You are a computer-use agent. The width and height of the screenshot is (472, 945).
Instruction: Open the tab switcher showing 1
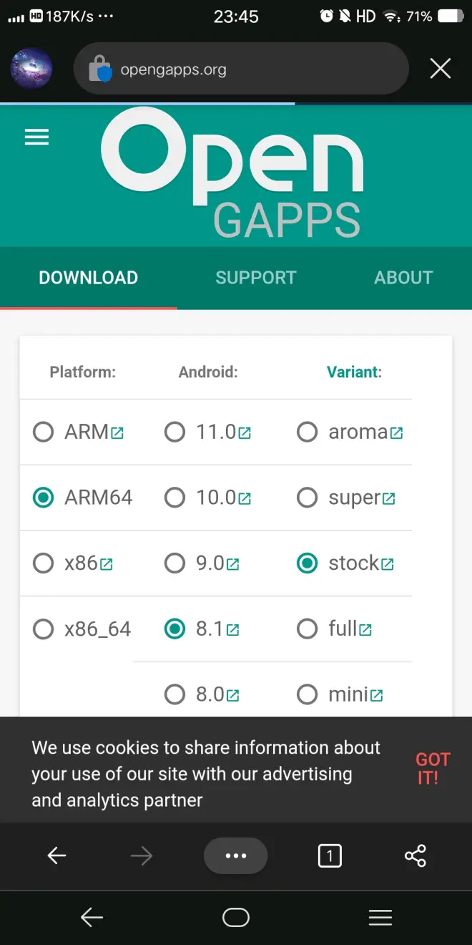click(x=330, y=856)
